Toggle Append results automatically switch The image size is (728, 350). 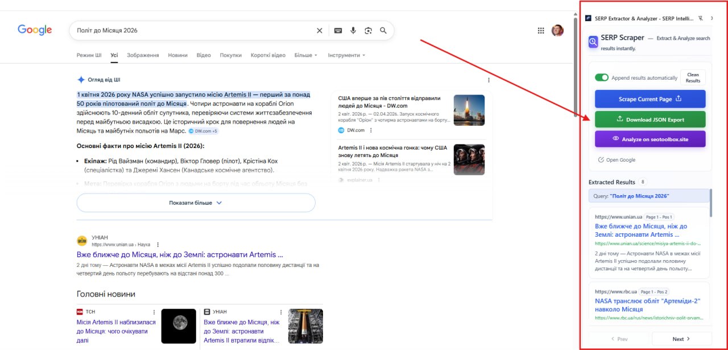(601, 77)
